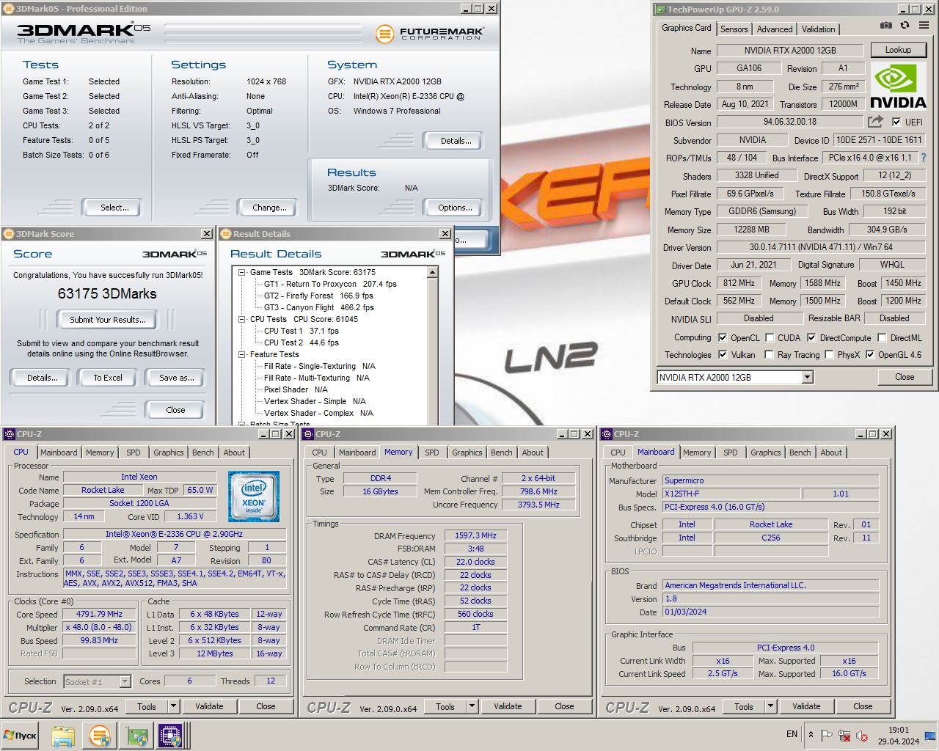Open the GPU selection dropdown in GPU-Z
The width and height of the screenshot is (939, 751).
click(x=807, y=377)
